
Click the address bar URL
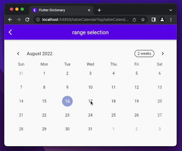[85, 20]
